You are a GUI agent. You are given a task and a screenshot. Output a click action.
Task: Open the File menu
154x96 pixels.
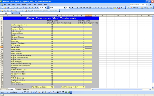tap(5, 5)
